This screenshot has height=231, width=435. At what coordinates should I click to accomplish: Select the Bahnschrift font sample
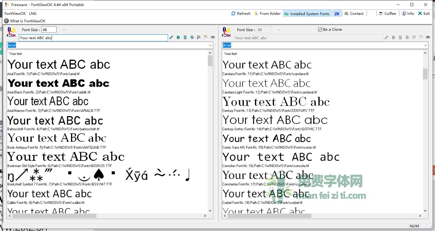click(x=55, y=120)
